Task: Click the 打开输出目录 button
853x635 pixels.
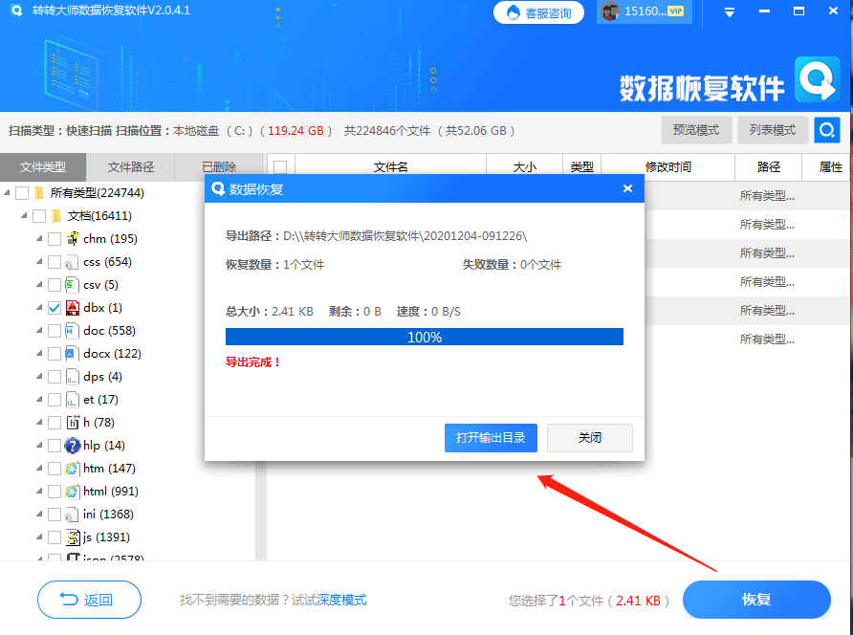Action: coord(491,438)
